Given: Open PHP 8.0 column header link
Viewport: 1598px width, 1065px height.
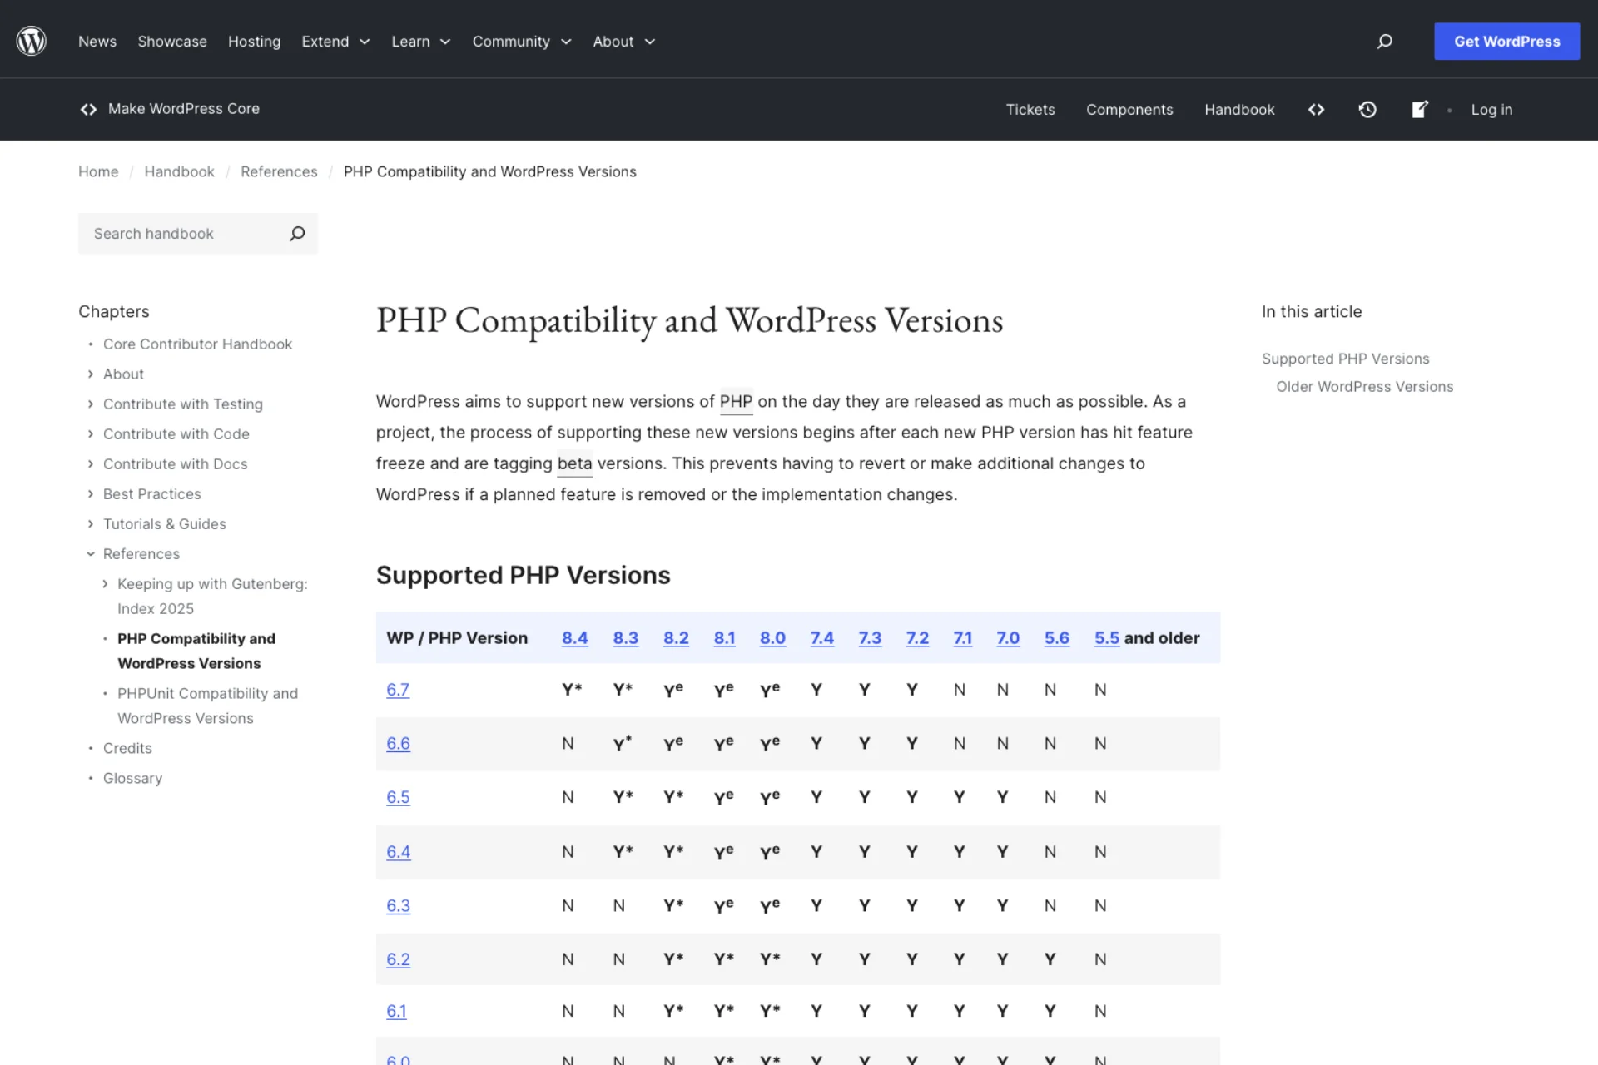Looking at the screenshot, I should (772, 638).
